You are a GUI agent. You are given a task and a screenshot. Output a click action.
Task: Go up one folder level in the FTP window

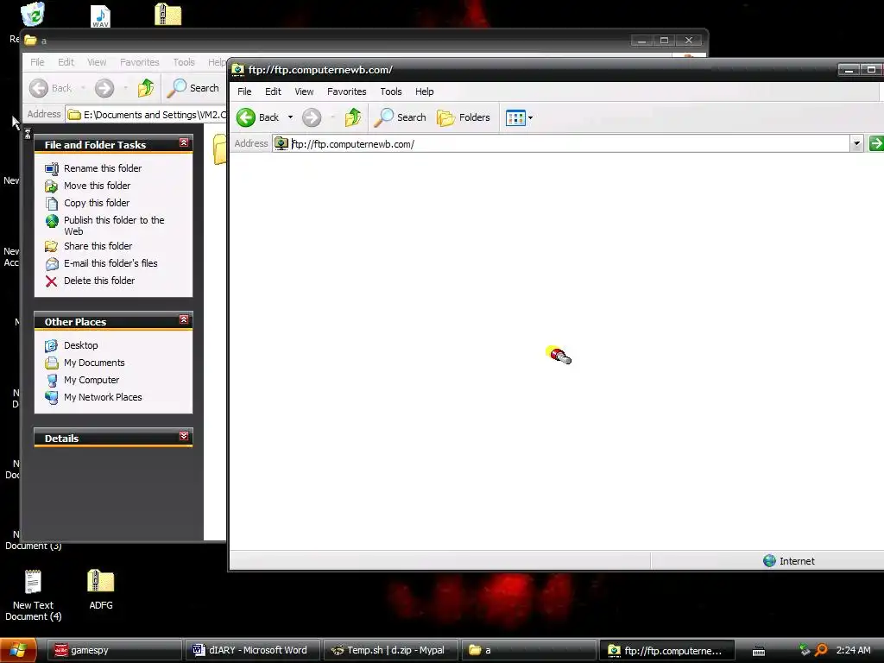(x=353, y=117)
